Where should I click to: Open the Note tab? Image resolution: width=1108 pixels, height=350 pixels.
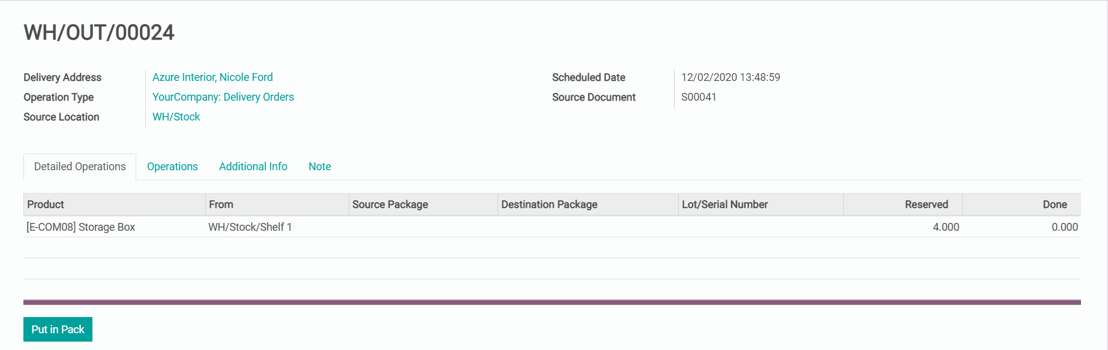coord(319,167)
